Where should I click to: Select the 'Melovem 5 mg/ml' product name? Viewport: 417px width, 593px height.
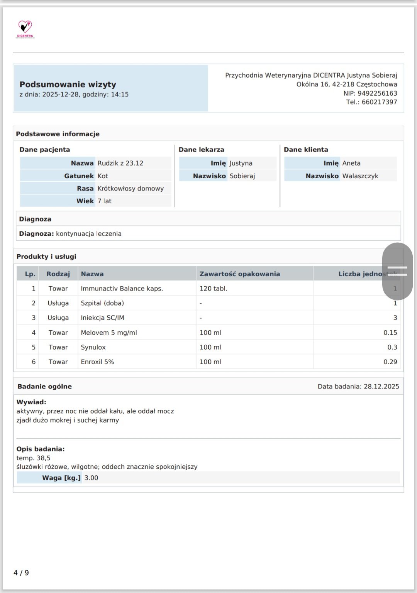pyautogui.click(x=109, y=333)
